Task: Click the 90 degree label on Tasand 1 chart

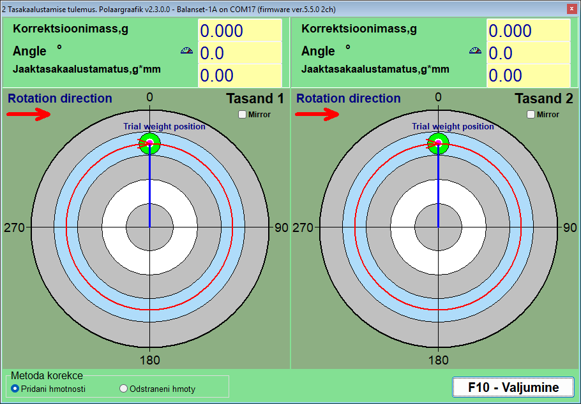Action: (281, 227)
